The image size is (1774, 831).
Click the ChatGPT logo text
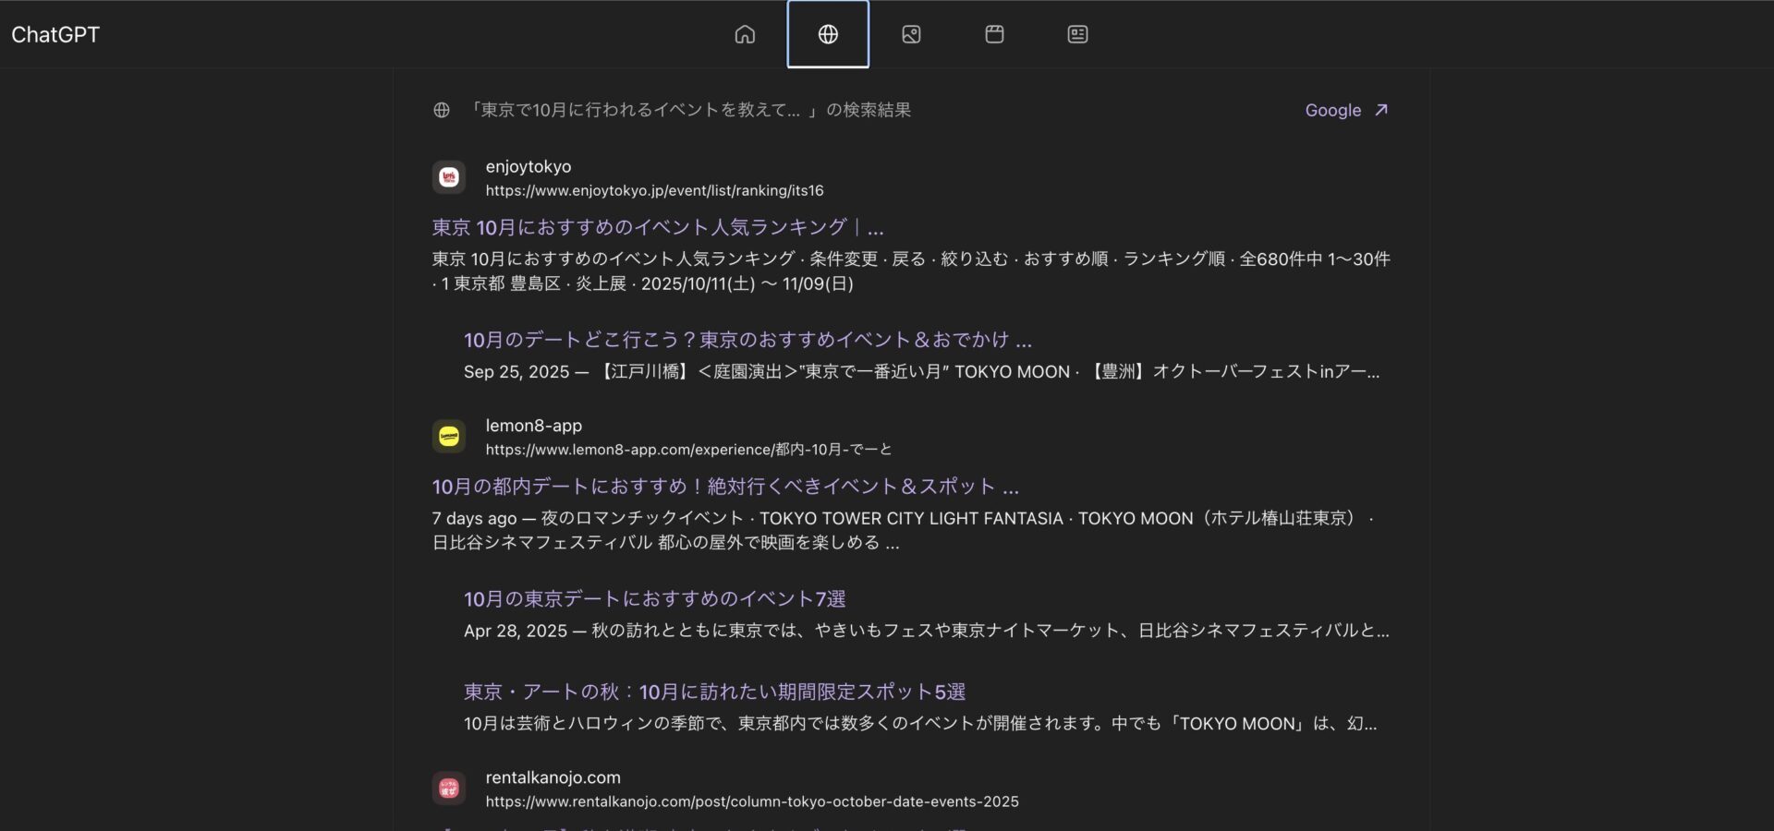pyautogui.click(x=55, y=34)
